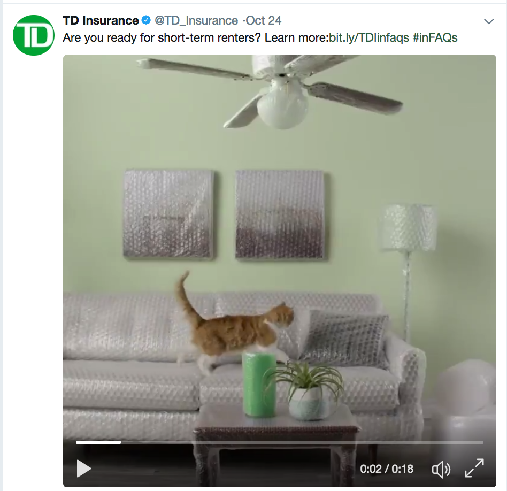Click the 0:02 / 0:18 time display
Screen dimensions: 507x491
pos(387,469)
